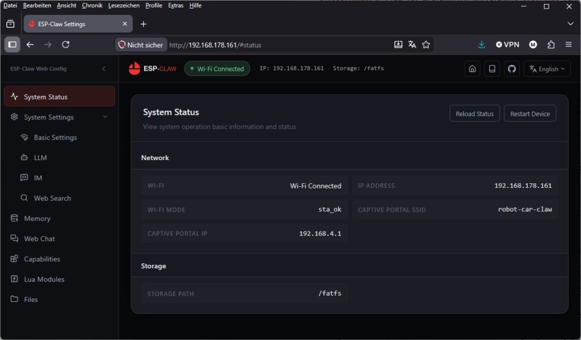Open the GitHub icon link
The height and width of the screenshot is (340, 581).
512,69
